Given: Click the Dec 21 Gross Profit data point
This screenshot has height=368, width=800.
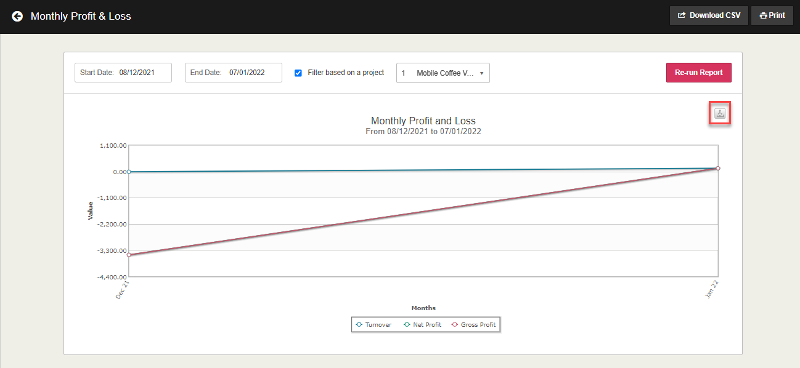Looking at the screenshot, I should [x=129, y=255].
